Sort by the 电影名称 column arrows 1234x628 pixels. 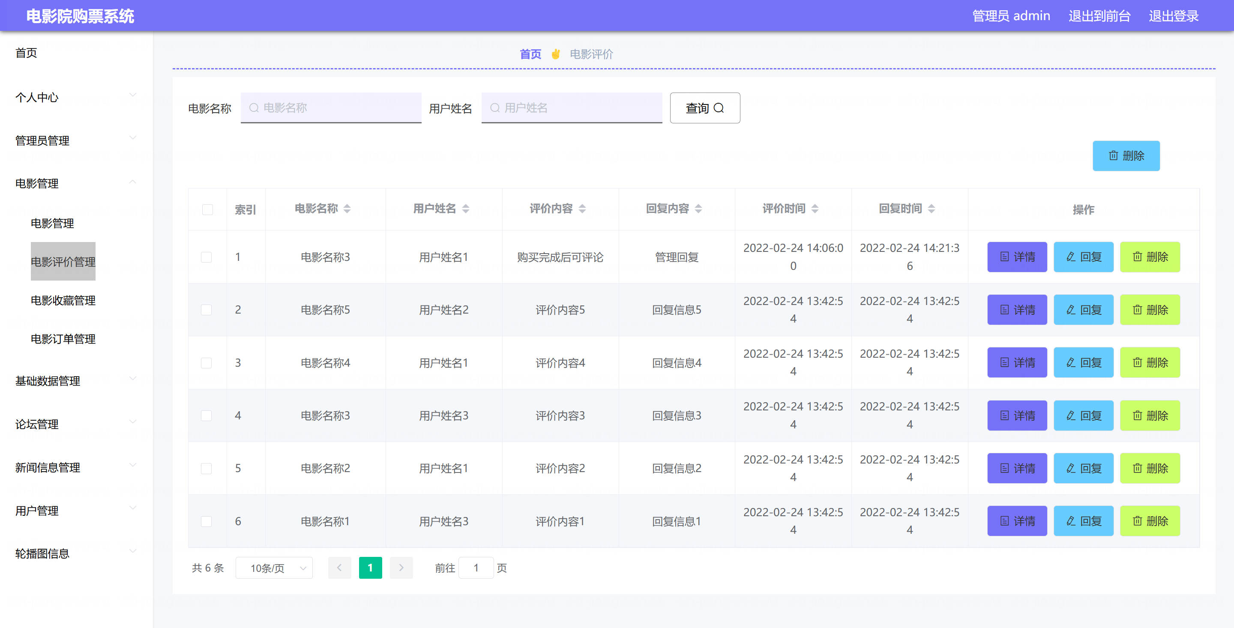click(347, 208)
